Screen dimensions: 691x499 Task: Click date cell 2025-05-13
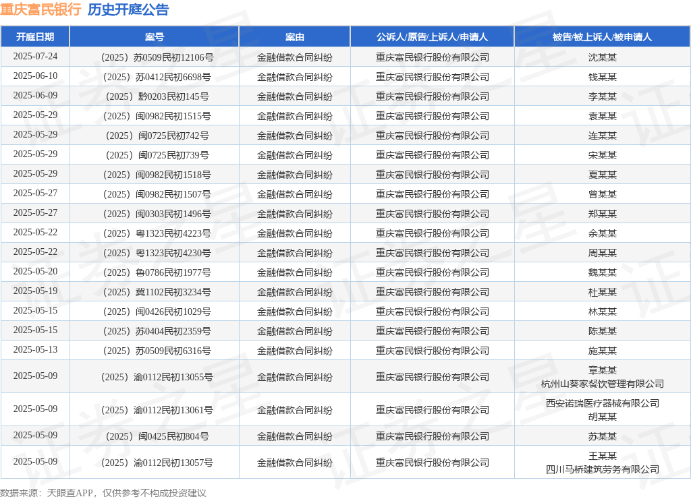coord(35,349)
